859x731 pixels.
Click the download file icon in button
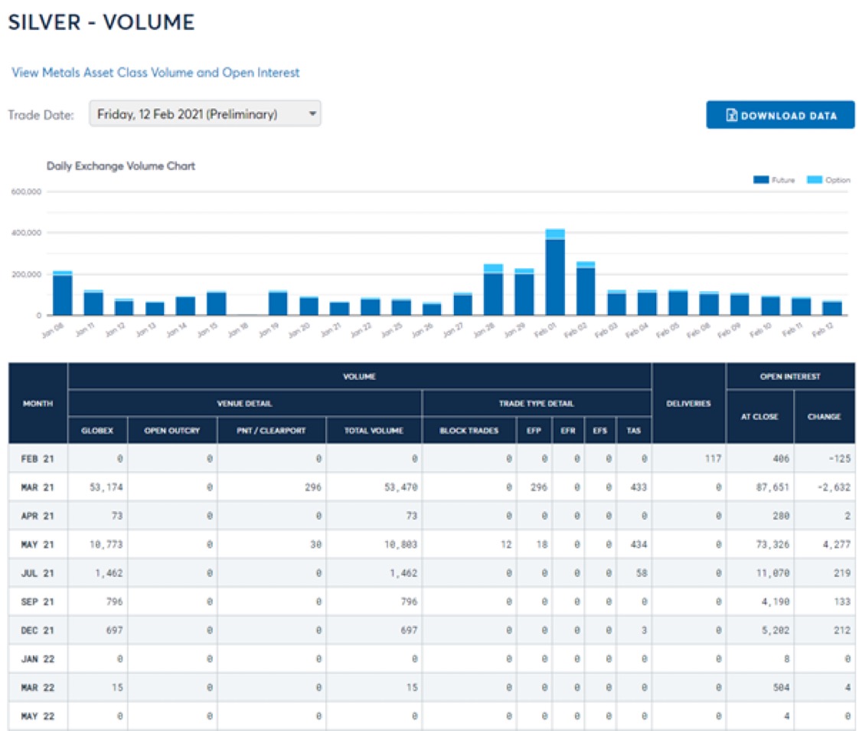(731, 116)
